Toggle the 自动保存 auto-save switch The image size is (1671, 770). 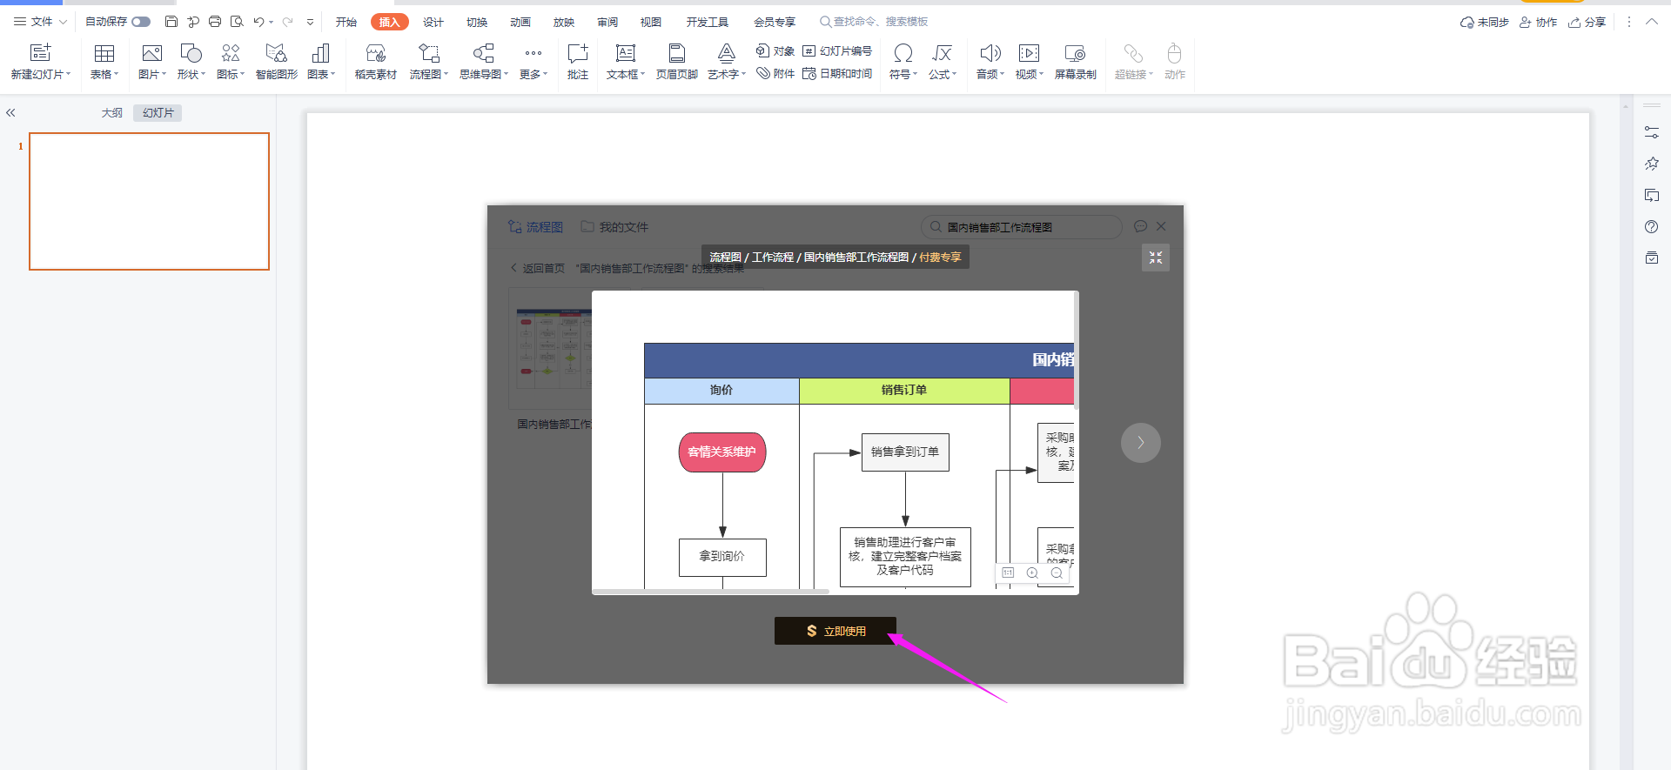(141, 22)
